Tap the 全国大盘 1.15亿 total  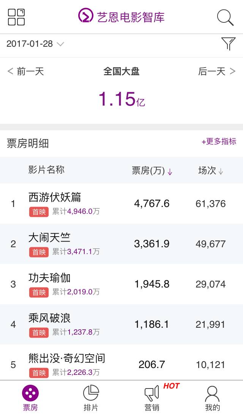[121, 99]
